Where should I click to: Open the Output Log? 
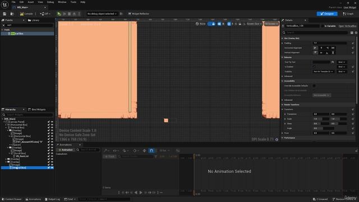tap(52, 199)
